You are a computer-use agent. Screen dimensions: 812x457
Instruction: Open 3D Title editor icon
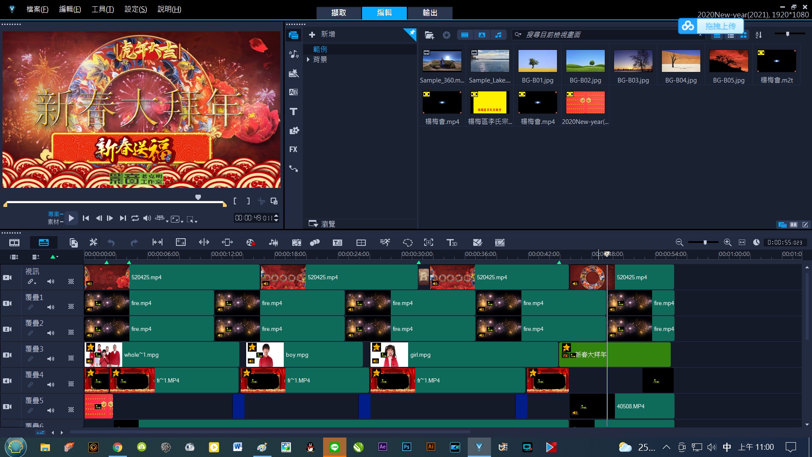click(x=452, y=242)
